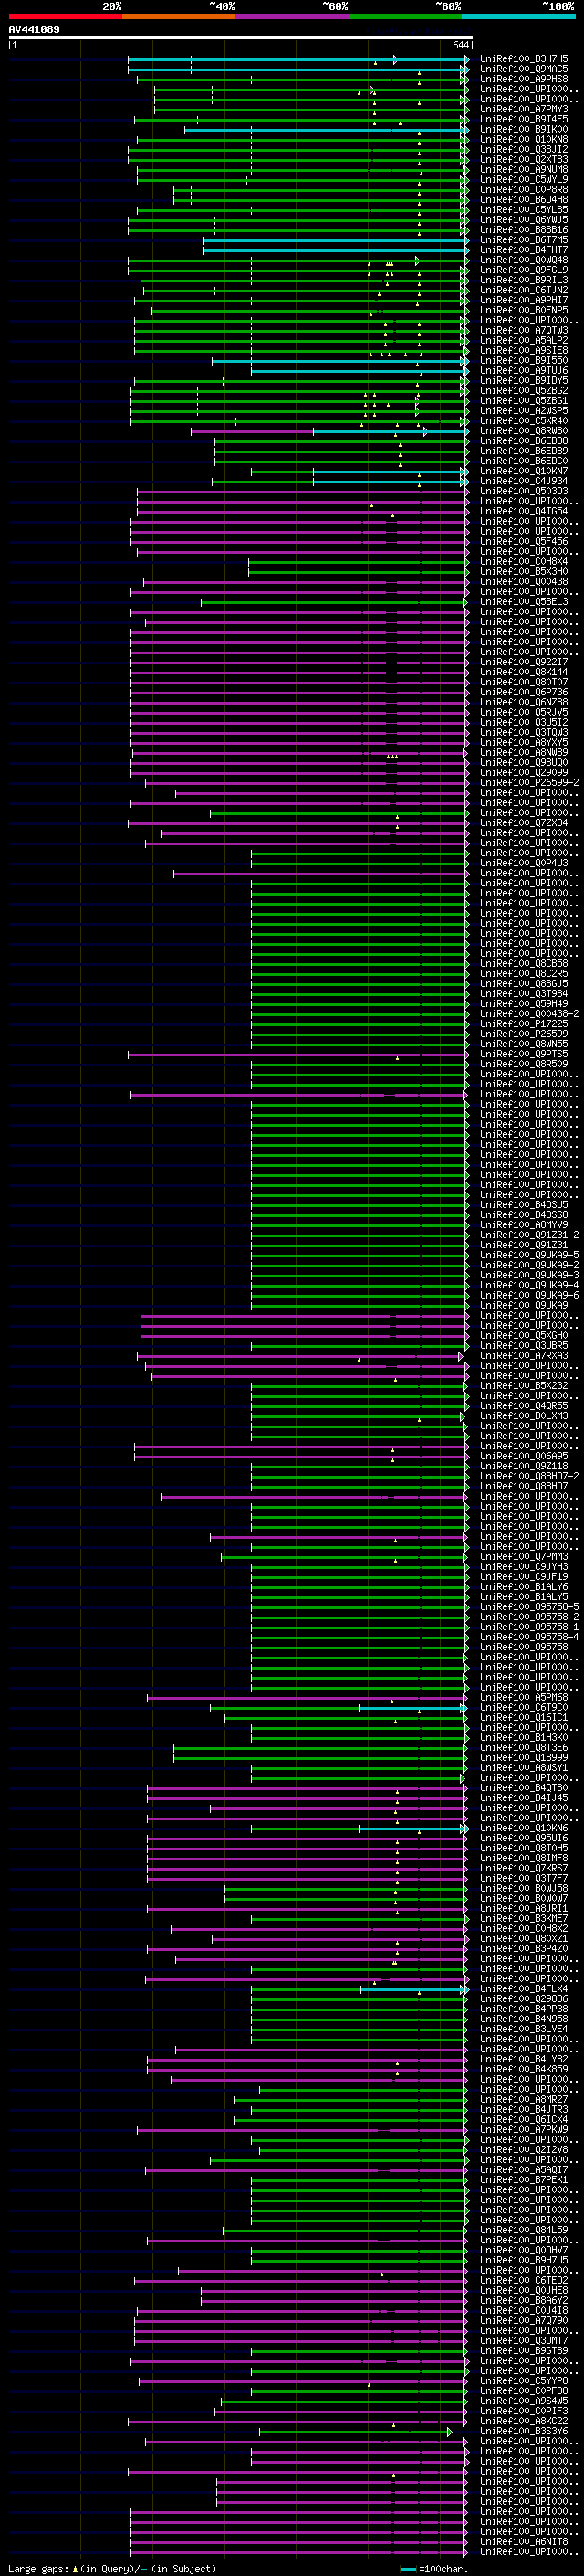The image size is (584, 2576).
Task: Click the red ~20% identity legend segment
Action: 65,16
